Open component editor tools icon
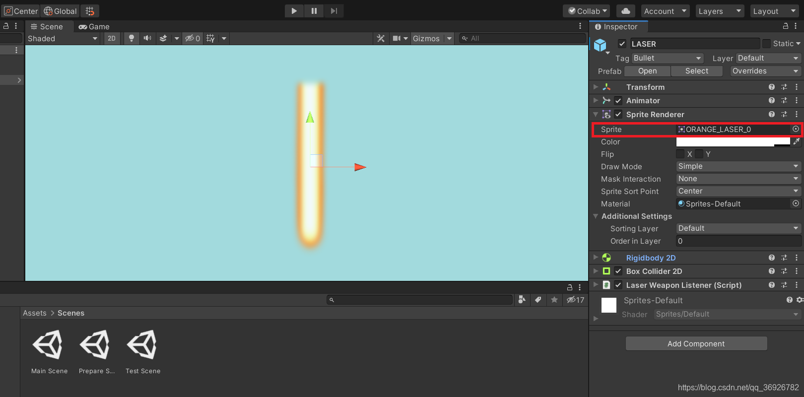The image size is (804, 397). (x=381, y=38)
